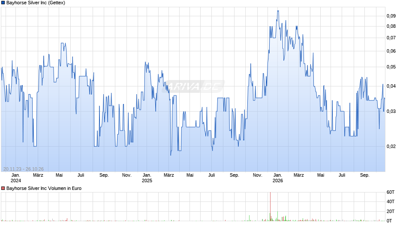Click the volume axis label 40T
403x225 pixels.
(x=391, y=201)
